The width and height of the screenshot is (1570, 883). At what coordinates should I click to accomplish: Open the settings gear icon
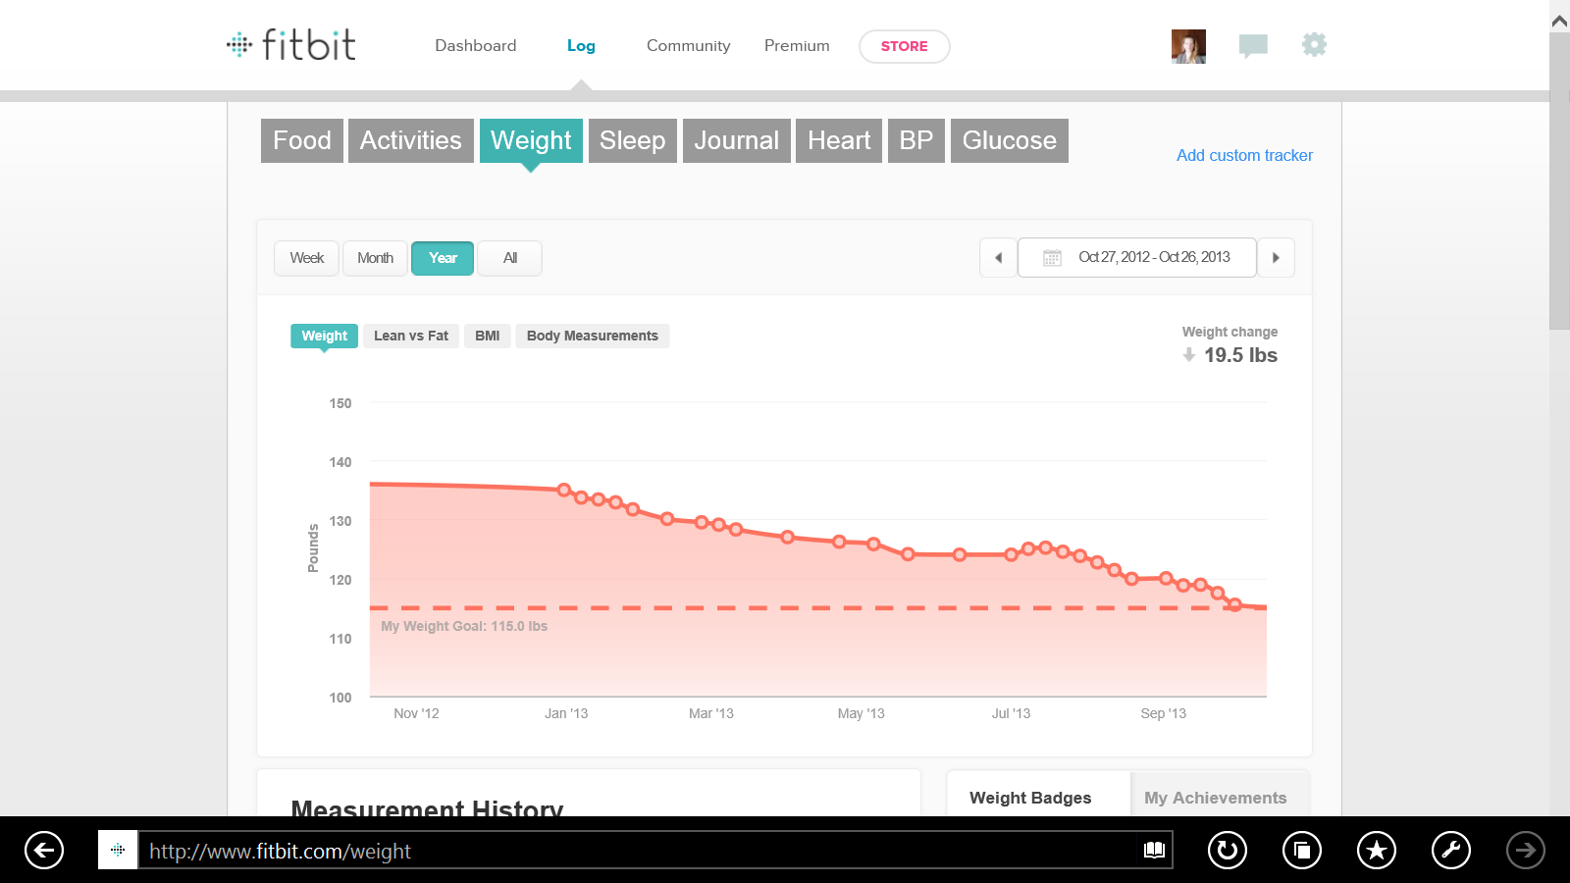[1314, 44]
